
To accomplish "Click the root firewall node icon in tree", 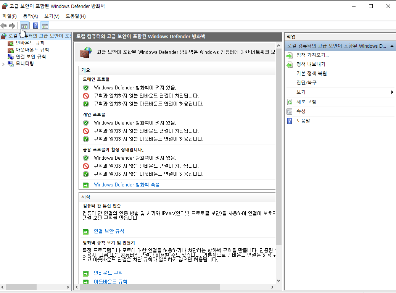I will pyautogui.click(x=3, y=36).
